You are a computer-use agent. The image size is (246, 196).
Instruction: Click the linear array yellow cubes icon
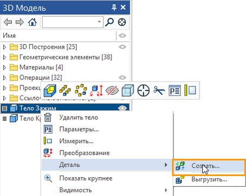65,90
